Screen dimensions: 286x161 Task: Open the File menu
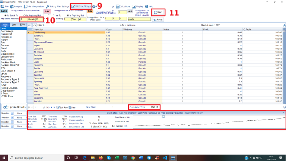click(x=4, y=6)
